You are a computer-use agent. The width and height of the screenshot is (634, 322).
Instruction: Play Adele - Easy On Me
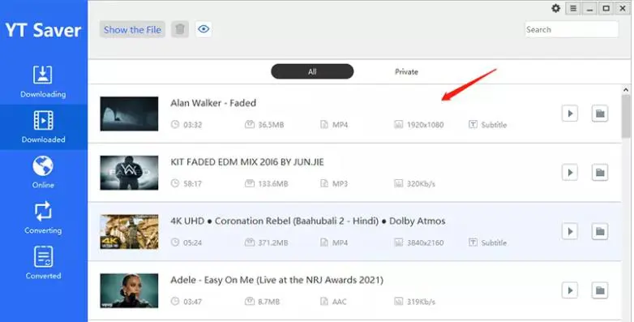point(570,290)
